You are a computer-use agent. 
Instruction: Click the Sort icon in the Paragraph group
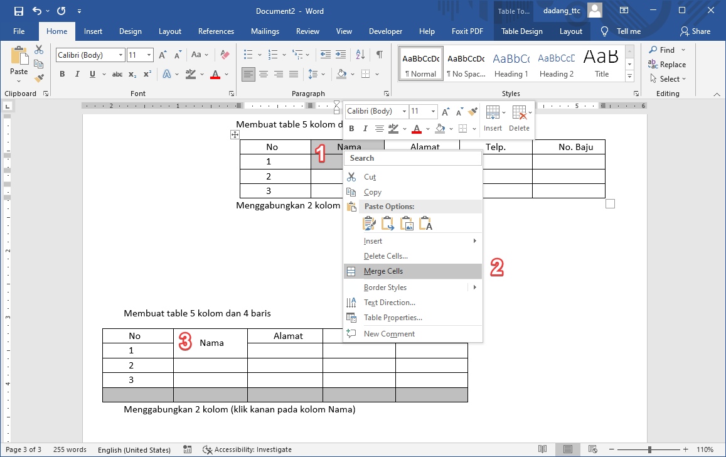coord(360,55)
